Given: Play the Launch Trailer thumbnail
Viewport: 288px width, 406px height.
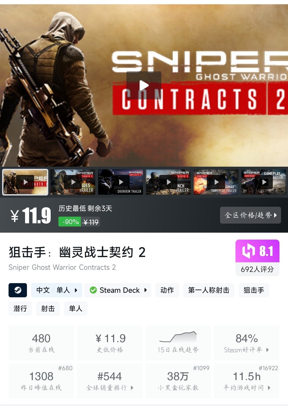Looking at the screenshot, I should [168, 182].
